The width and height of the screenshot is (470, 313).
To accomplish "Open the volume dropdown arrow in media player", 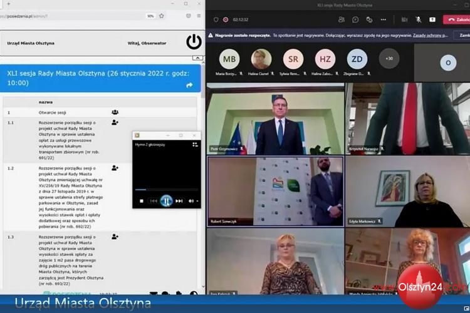I will (197, 202).
